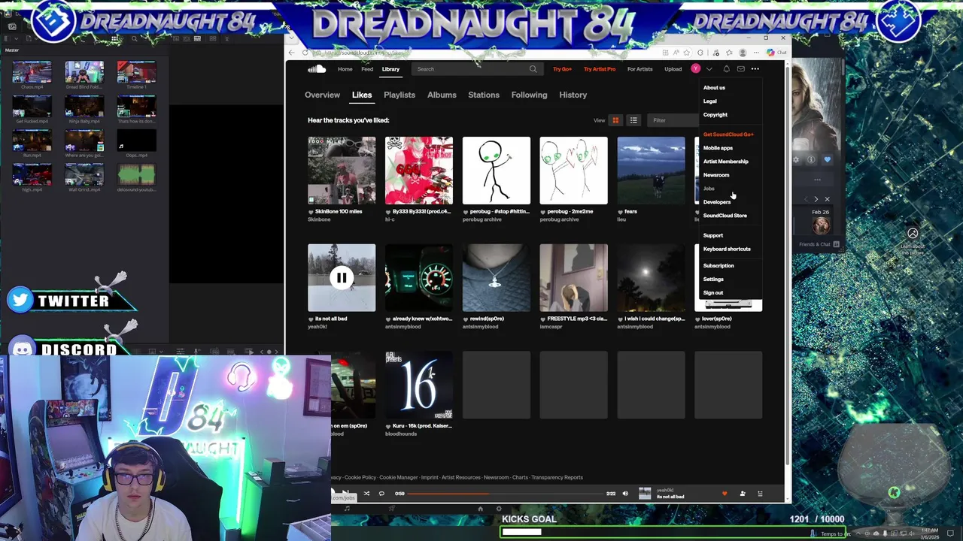Choose Developers menu entry
The image size is (963, 541).
(717, 202)
